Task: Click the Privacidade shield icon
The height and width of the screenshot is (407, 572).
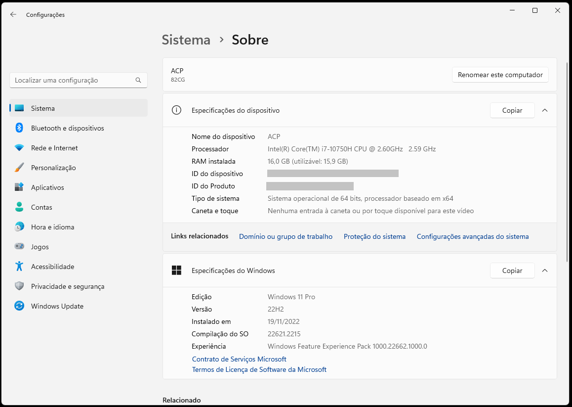Action: tap(19, 286)
